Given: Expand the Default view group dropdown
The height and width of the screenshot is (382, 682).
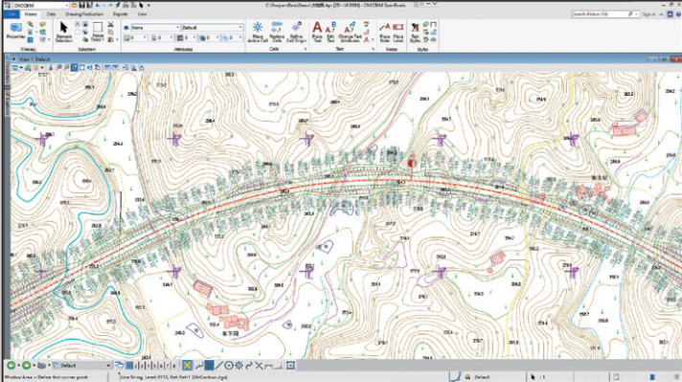Looking at the screenshot, I should pos(81,366).
